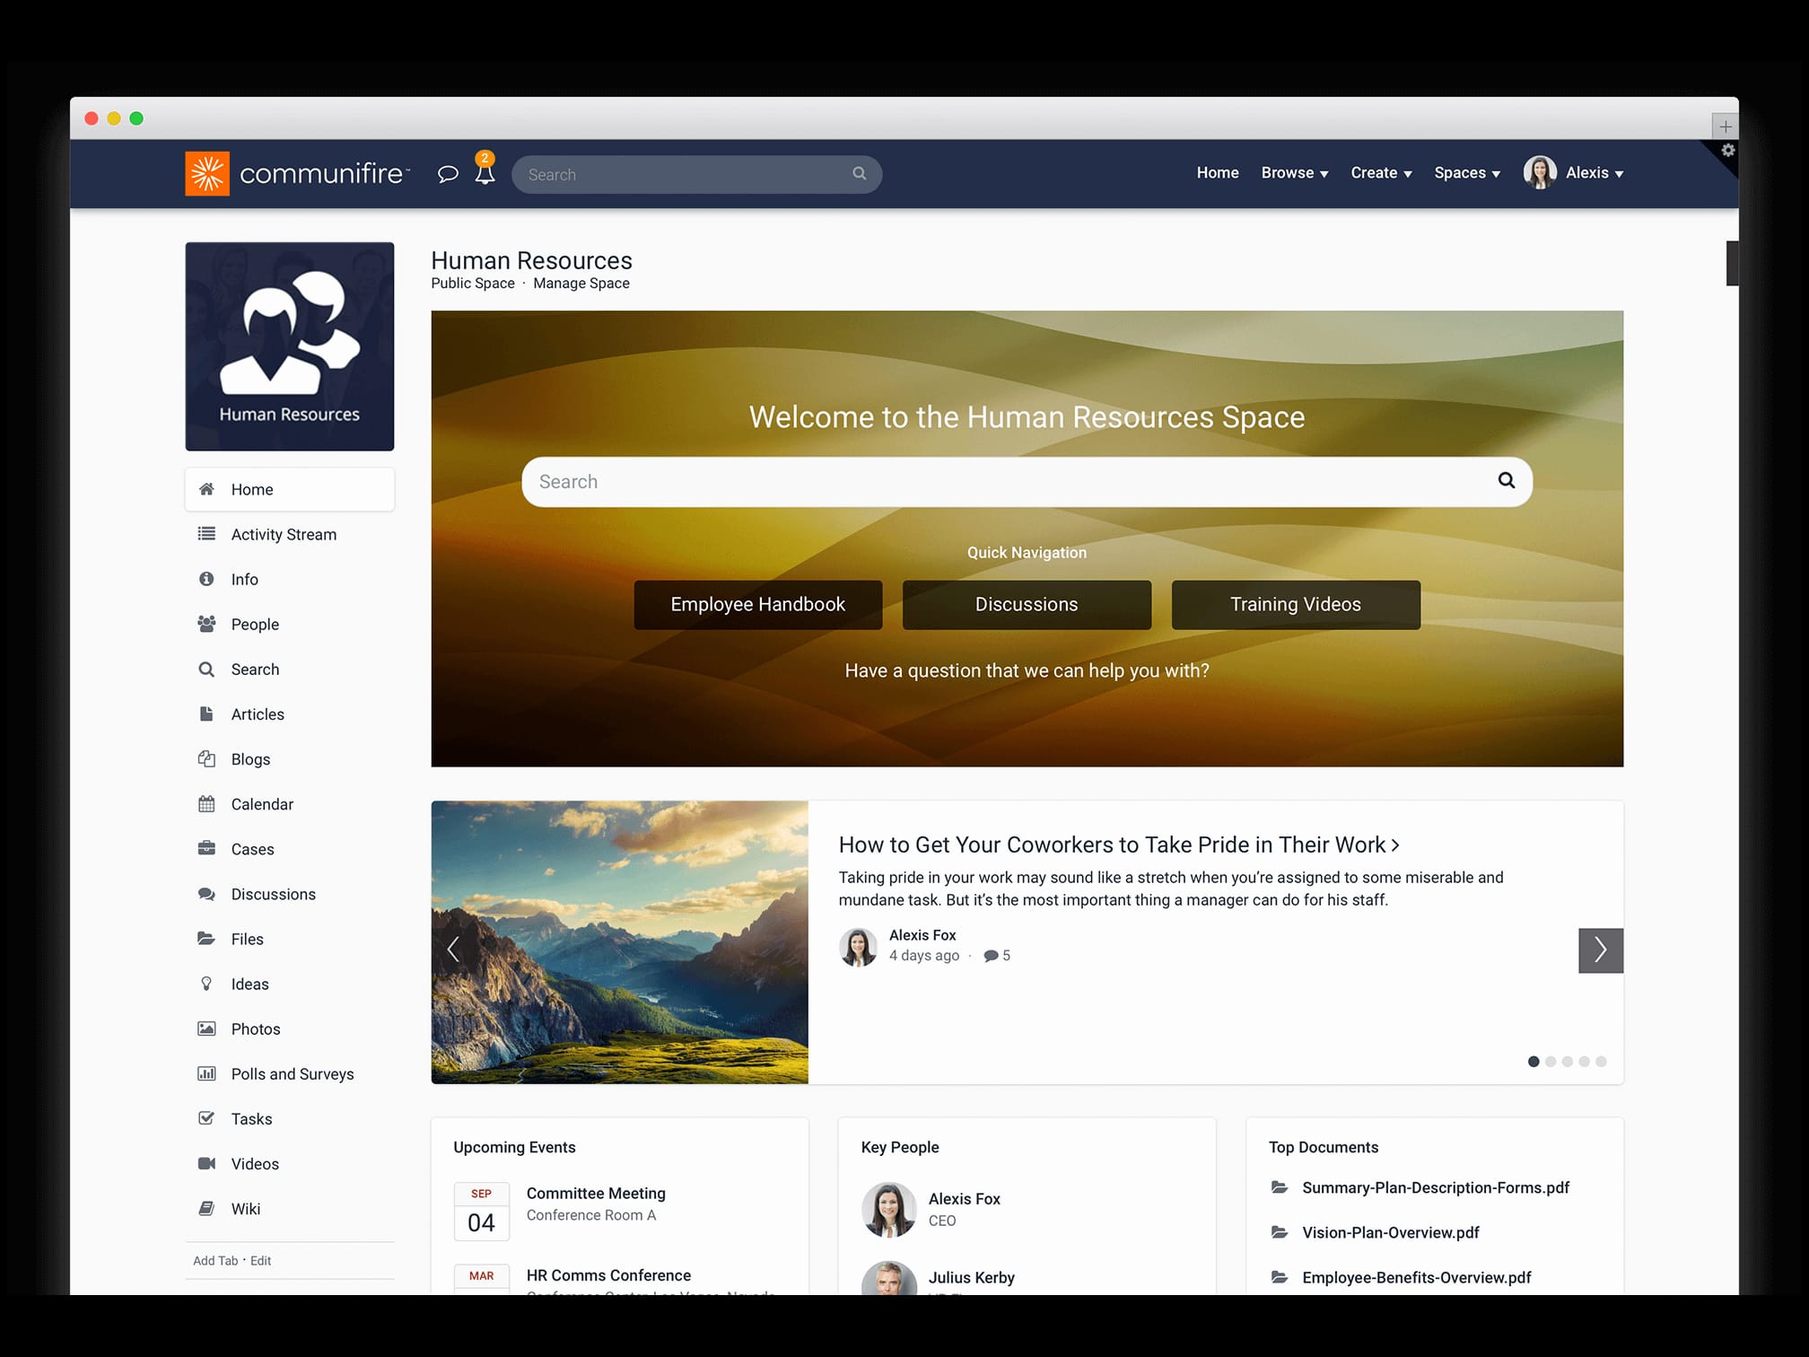Open the Create menu in the top bar
The width and height of the screenshot is (1809, 1357).
click(x=1380, y=172)
